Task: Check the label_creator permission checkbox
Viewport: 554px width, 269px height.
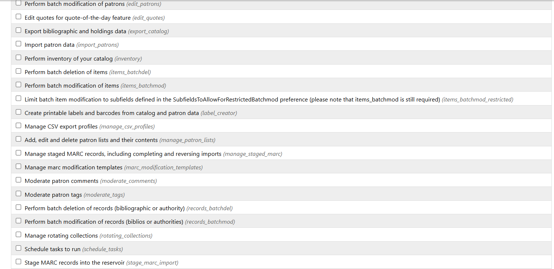Action: 19,112
